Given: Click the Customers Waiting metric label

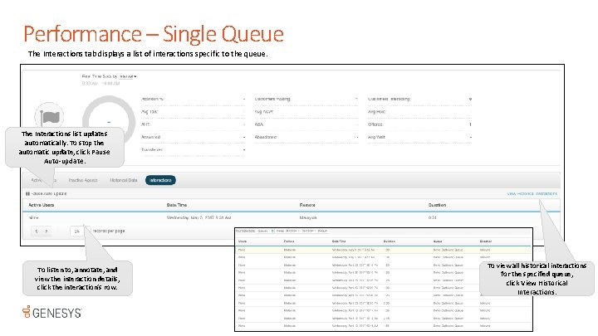Looking at the screenshot, I should (x=272, y=99).
